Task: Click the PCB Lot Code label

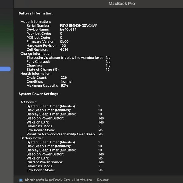Action: pos(38,38)
